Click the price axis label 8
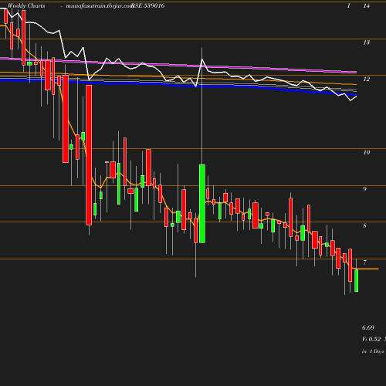Image resolution: width=386 pixels, height=386 pixels. click(364, 226)
